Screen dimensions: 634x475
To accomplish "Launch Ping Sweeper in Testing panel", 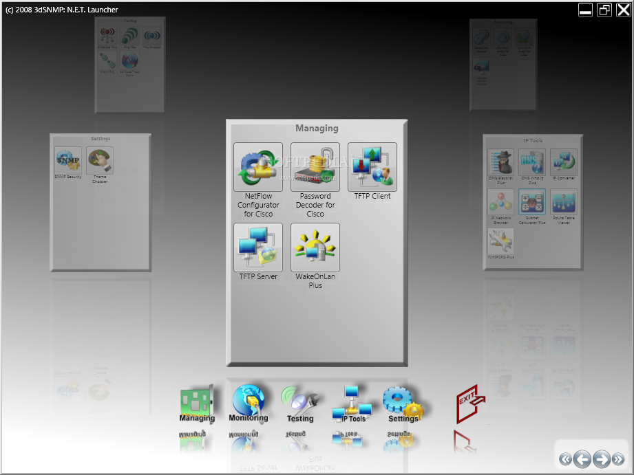I will (x=152, y=36).
